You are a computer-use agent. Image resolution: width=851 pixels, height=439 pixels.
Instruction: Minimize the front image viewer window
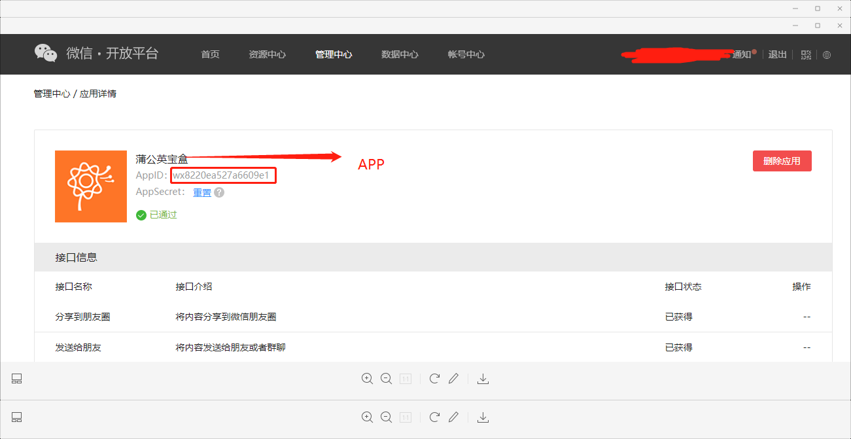tap(797, 26)
